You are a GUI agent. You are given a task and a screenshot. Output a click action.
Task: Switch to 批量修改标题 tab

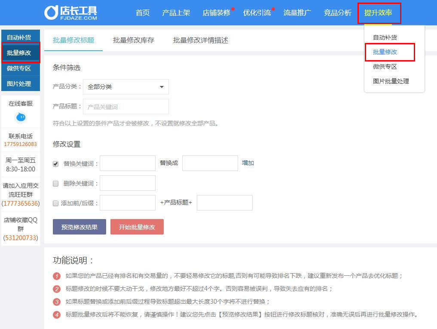click(73, 40)
